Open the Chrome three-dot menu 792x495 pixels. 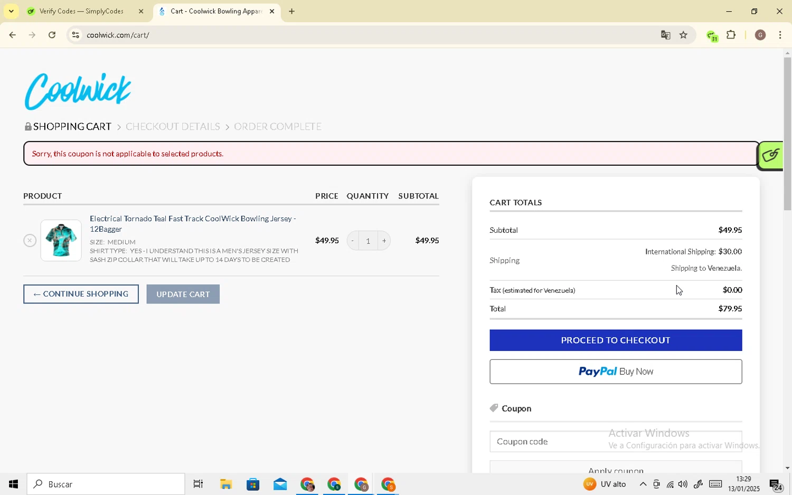[x=780, y=35]
